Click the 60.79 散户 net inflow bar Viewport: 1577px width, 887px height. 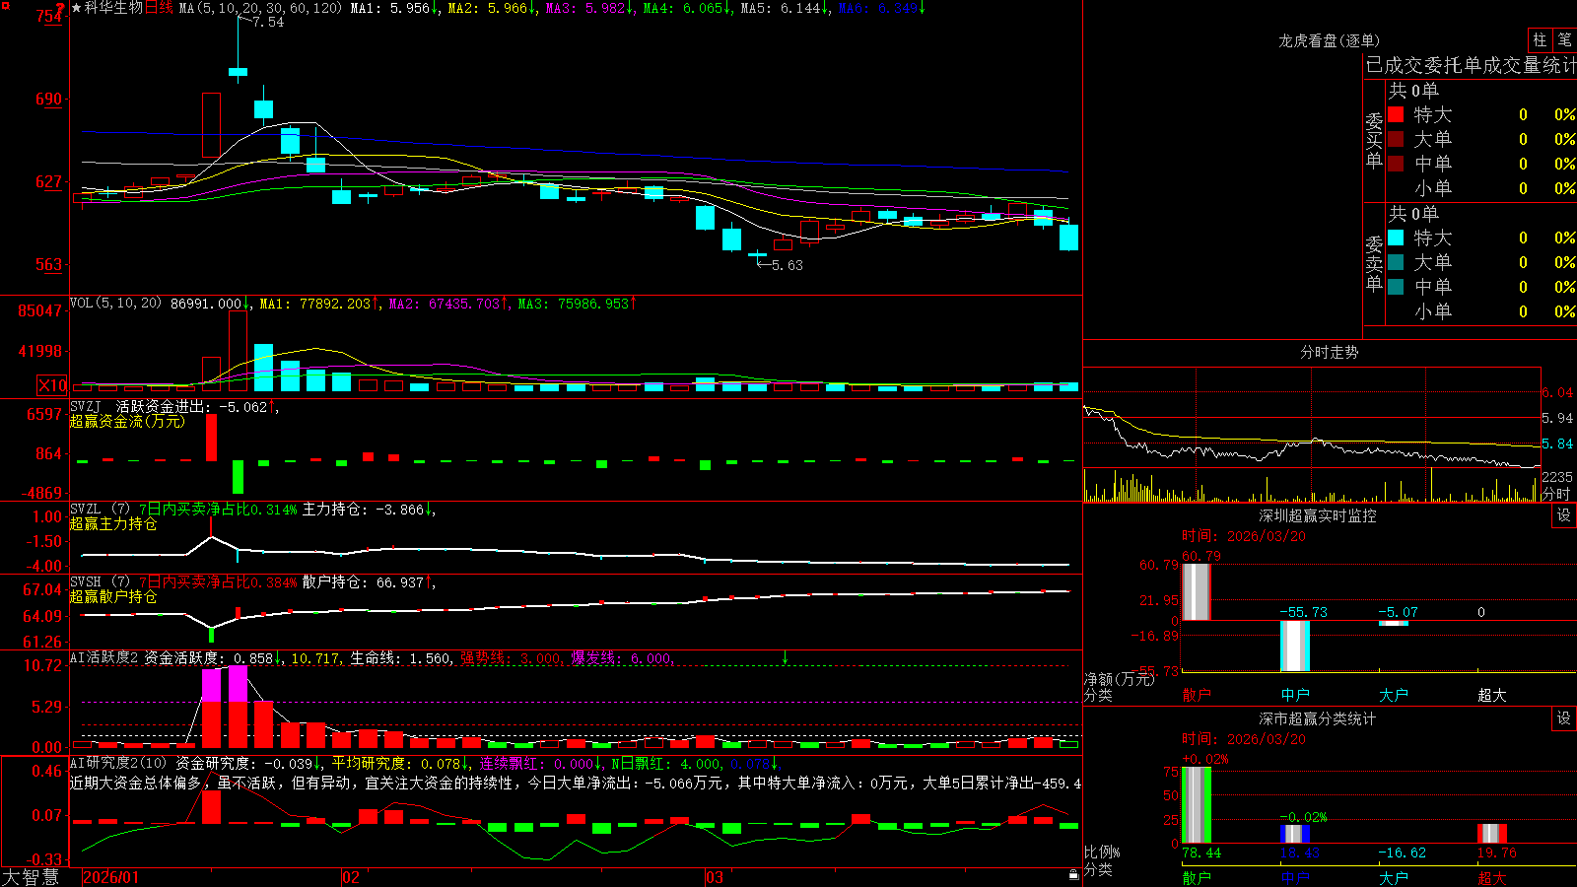(1197, 591)
